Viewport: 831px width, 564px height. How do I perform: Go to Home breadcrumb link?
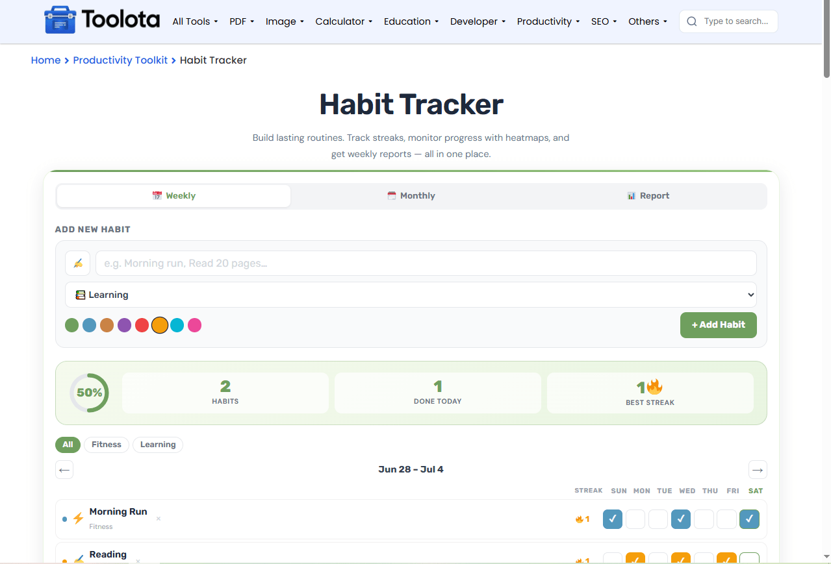[x=45, y=60]
